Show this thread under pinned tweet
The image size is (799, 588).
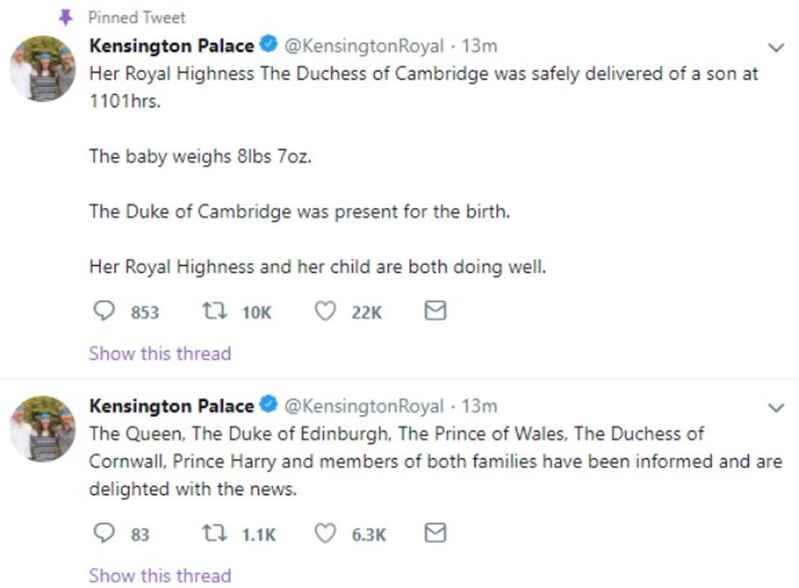[x=160, y=354]
